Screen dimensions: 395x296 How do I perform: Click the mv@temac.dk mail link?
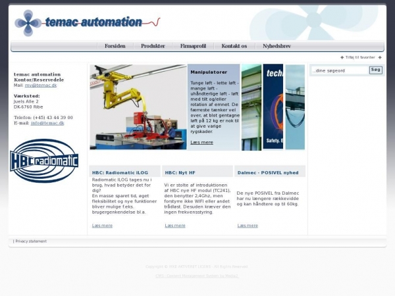click(x=41, y=86)
